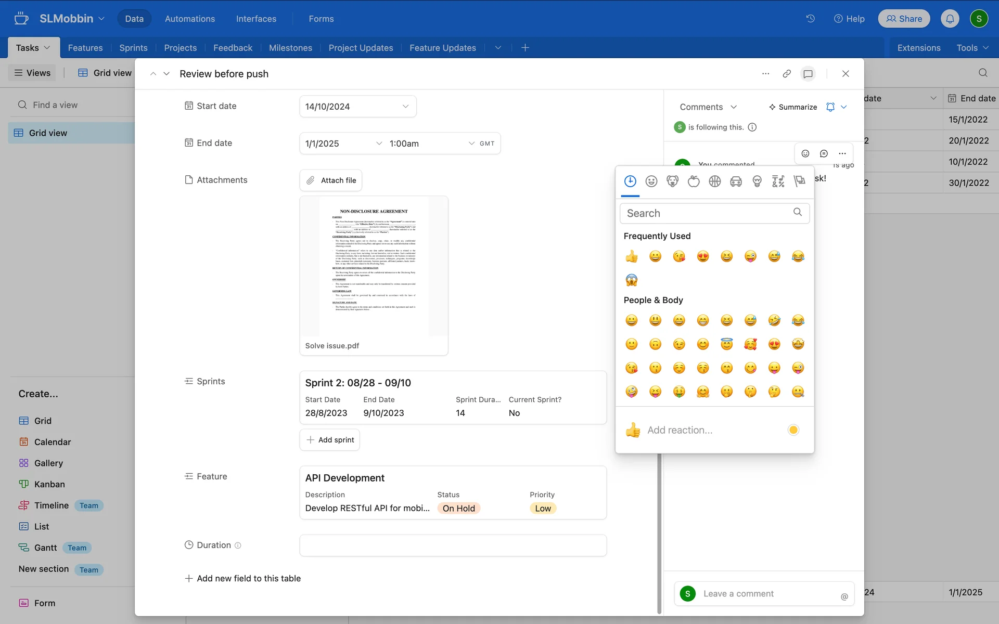Click the notifications bell in the top bar
Image resolution: width=999 pixels, height=624 pixels.
[950, 19]
